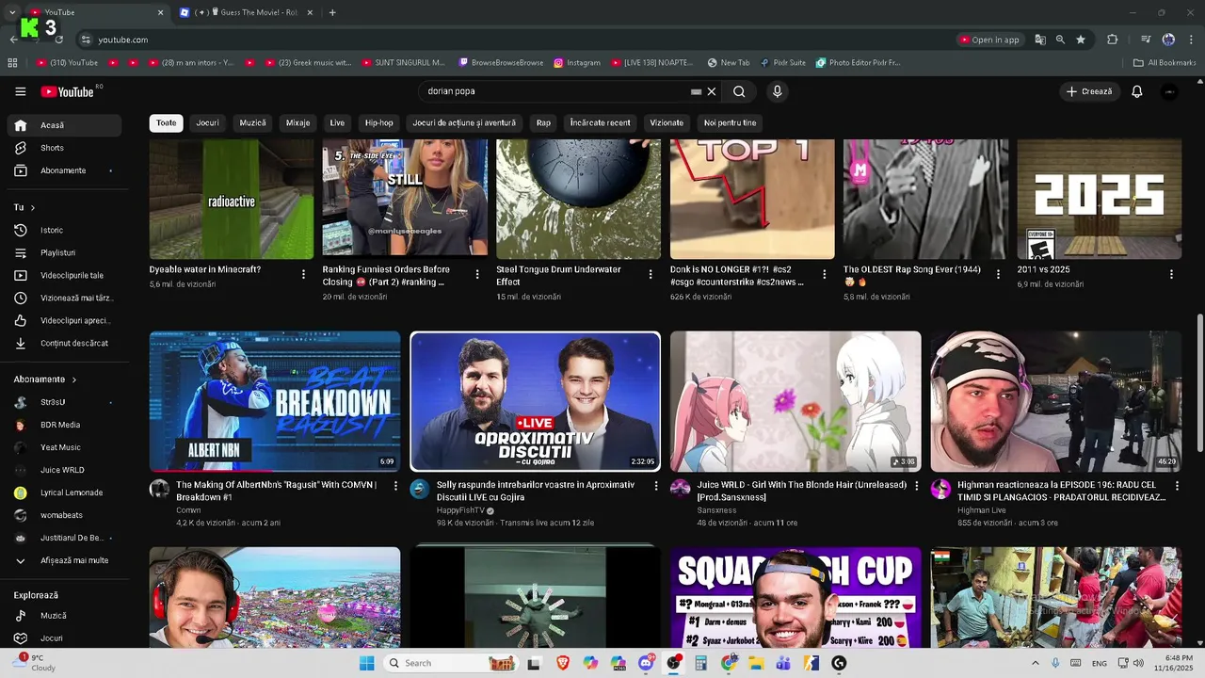The height and width of the screenshot is (678, 1205).
Task: Open browser extensions puzzle icon
Action: pos(1112,40)
